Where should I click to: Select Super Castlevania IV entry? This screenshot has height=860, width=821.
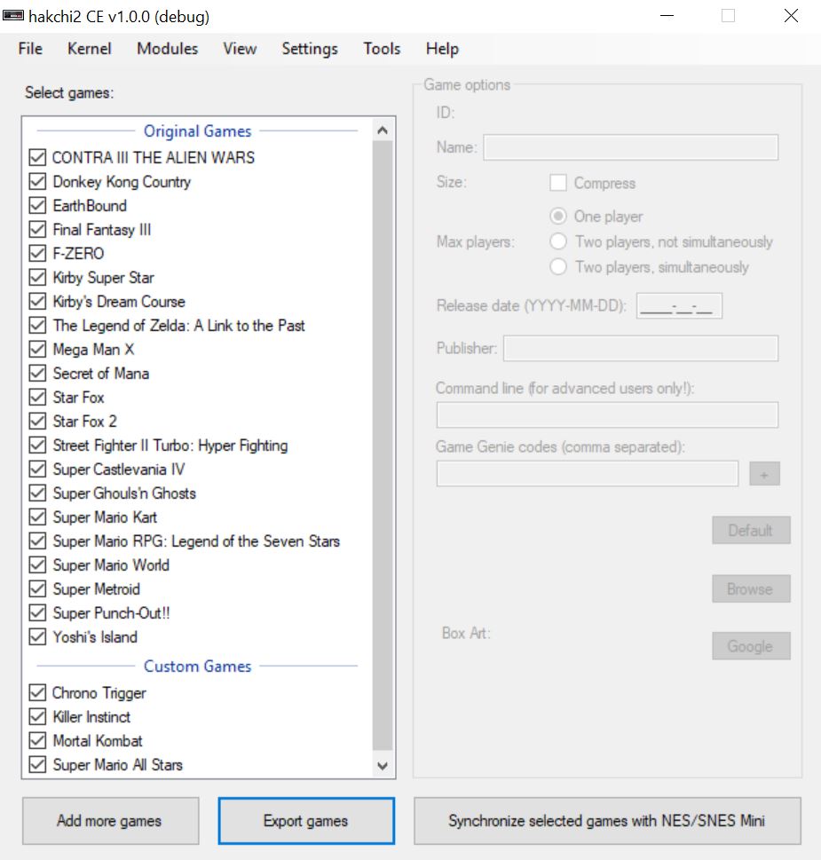coord(119,469)
